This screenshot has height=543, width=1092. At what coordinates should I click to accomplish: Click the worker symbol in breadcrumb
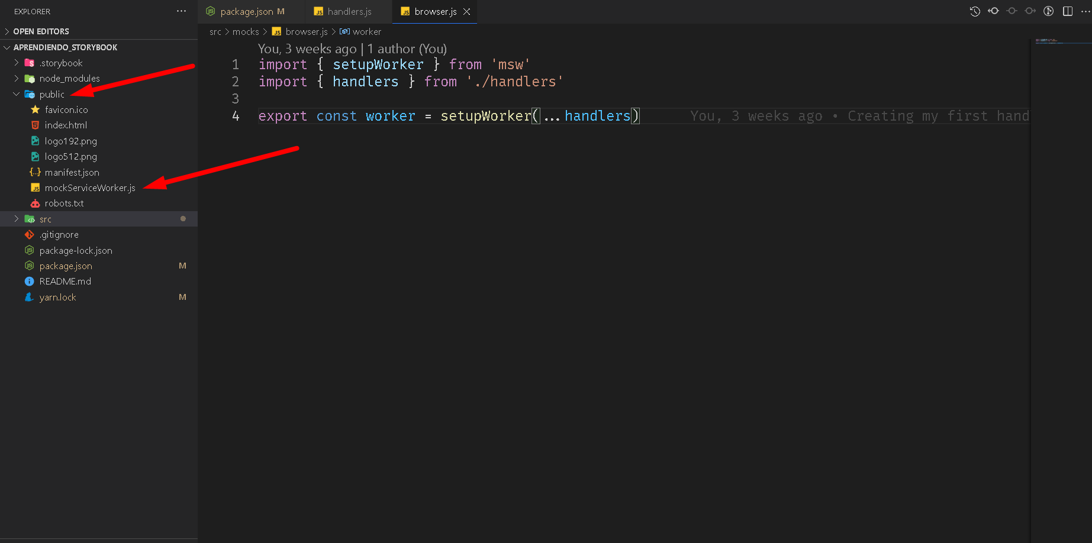coord(366,32)
